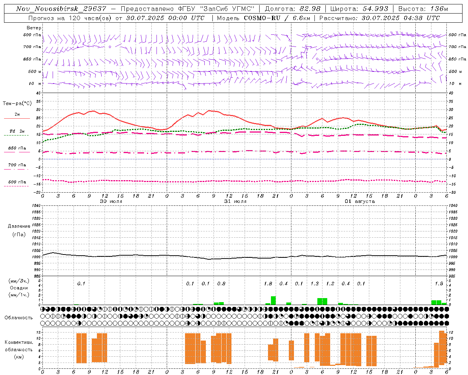Click the 1.2 precipitation amount value
468x375 pixels.
coord(330,283)
